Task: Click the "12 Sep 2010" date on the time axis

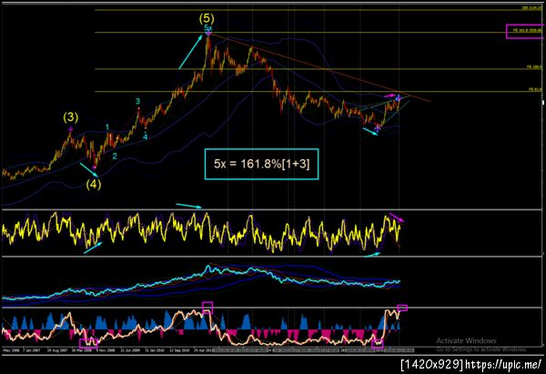Action: point(179,350)
